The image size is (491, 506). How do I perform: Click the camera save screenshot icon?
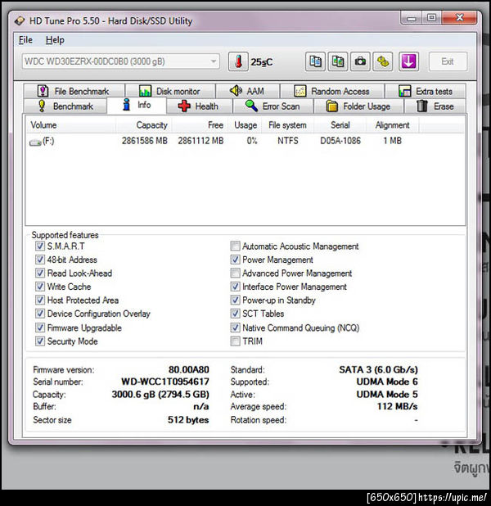360,61
